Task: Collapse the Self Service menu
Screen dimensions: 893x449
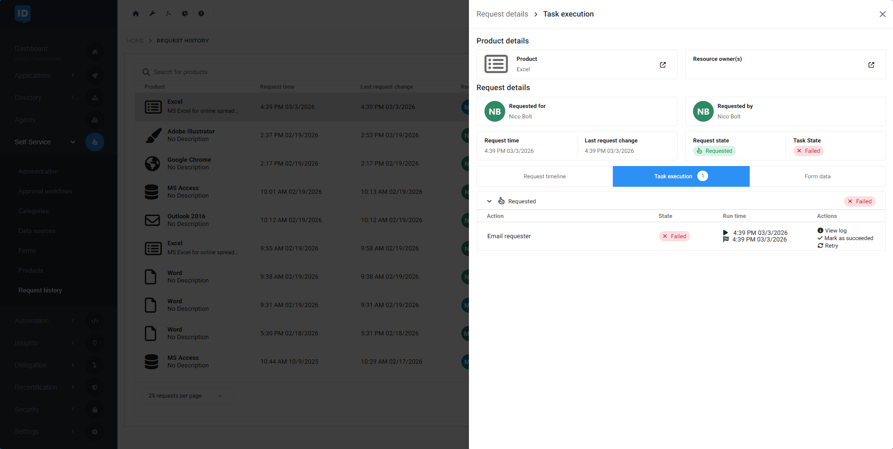Action: click(73, 142)
